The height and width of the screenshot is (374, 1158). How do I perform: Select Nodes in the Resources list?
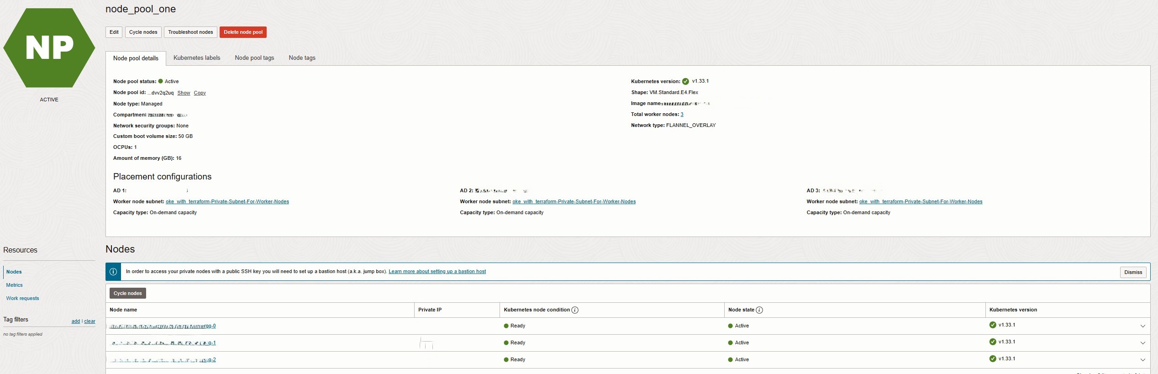14,272
